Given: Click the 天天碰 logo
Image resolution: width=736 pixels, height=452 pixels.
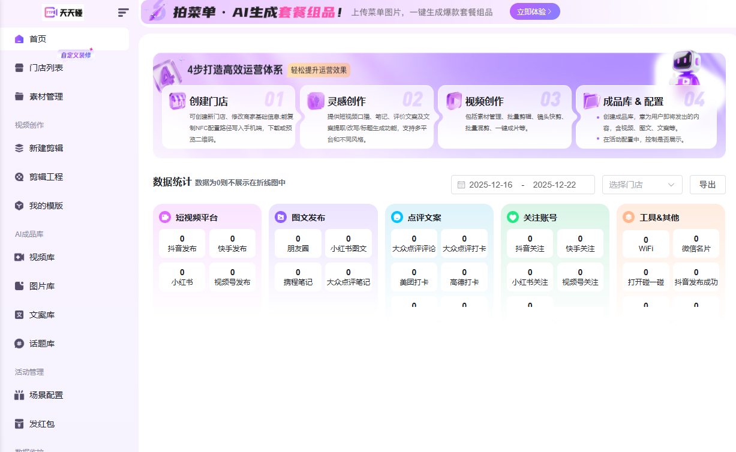Looking at the screenshot, I should tap(63, 12).
